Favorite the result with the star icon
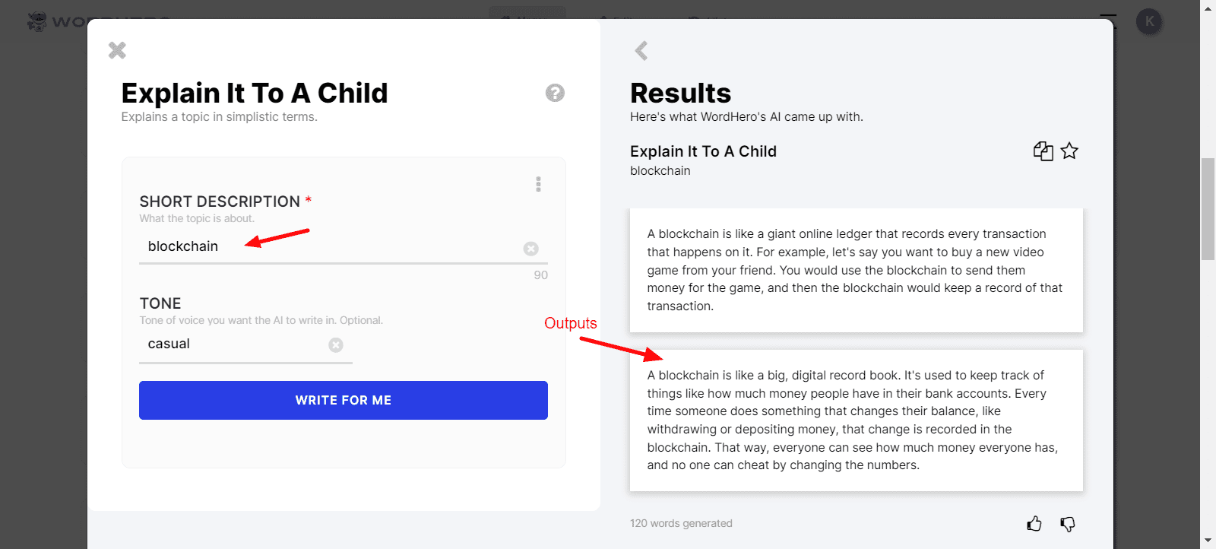This screenshot has height=549, width=1216. [1069, 151]
